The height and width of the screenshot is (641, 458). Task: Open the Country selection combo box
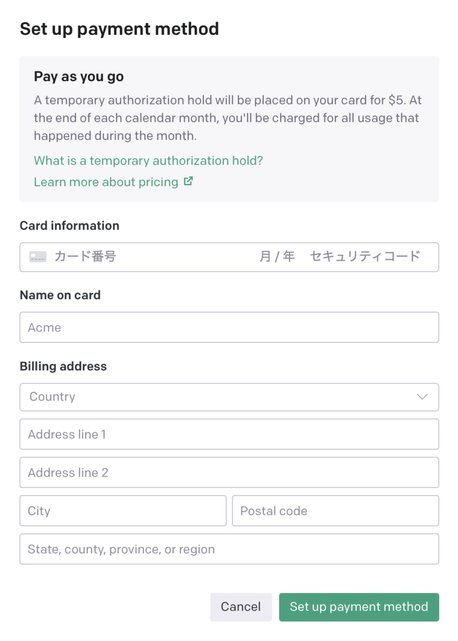(222, 397)
